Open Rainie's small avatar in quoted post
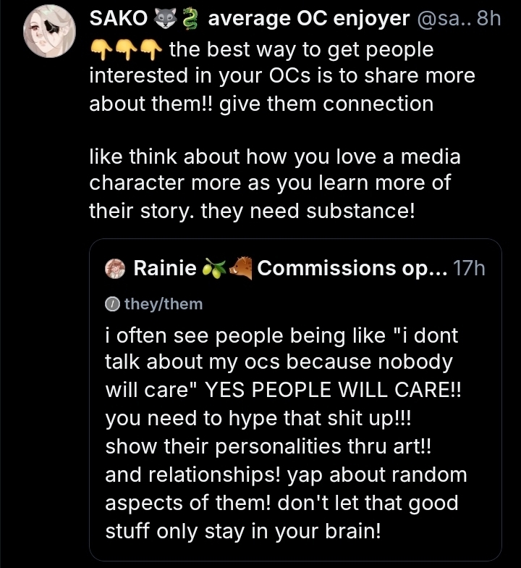Screen dimensions: 521x568 (118, 269)
